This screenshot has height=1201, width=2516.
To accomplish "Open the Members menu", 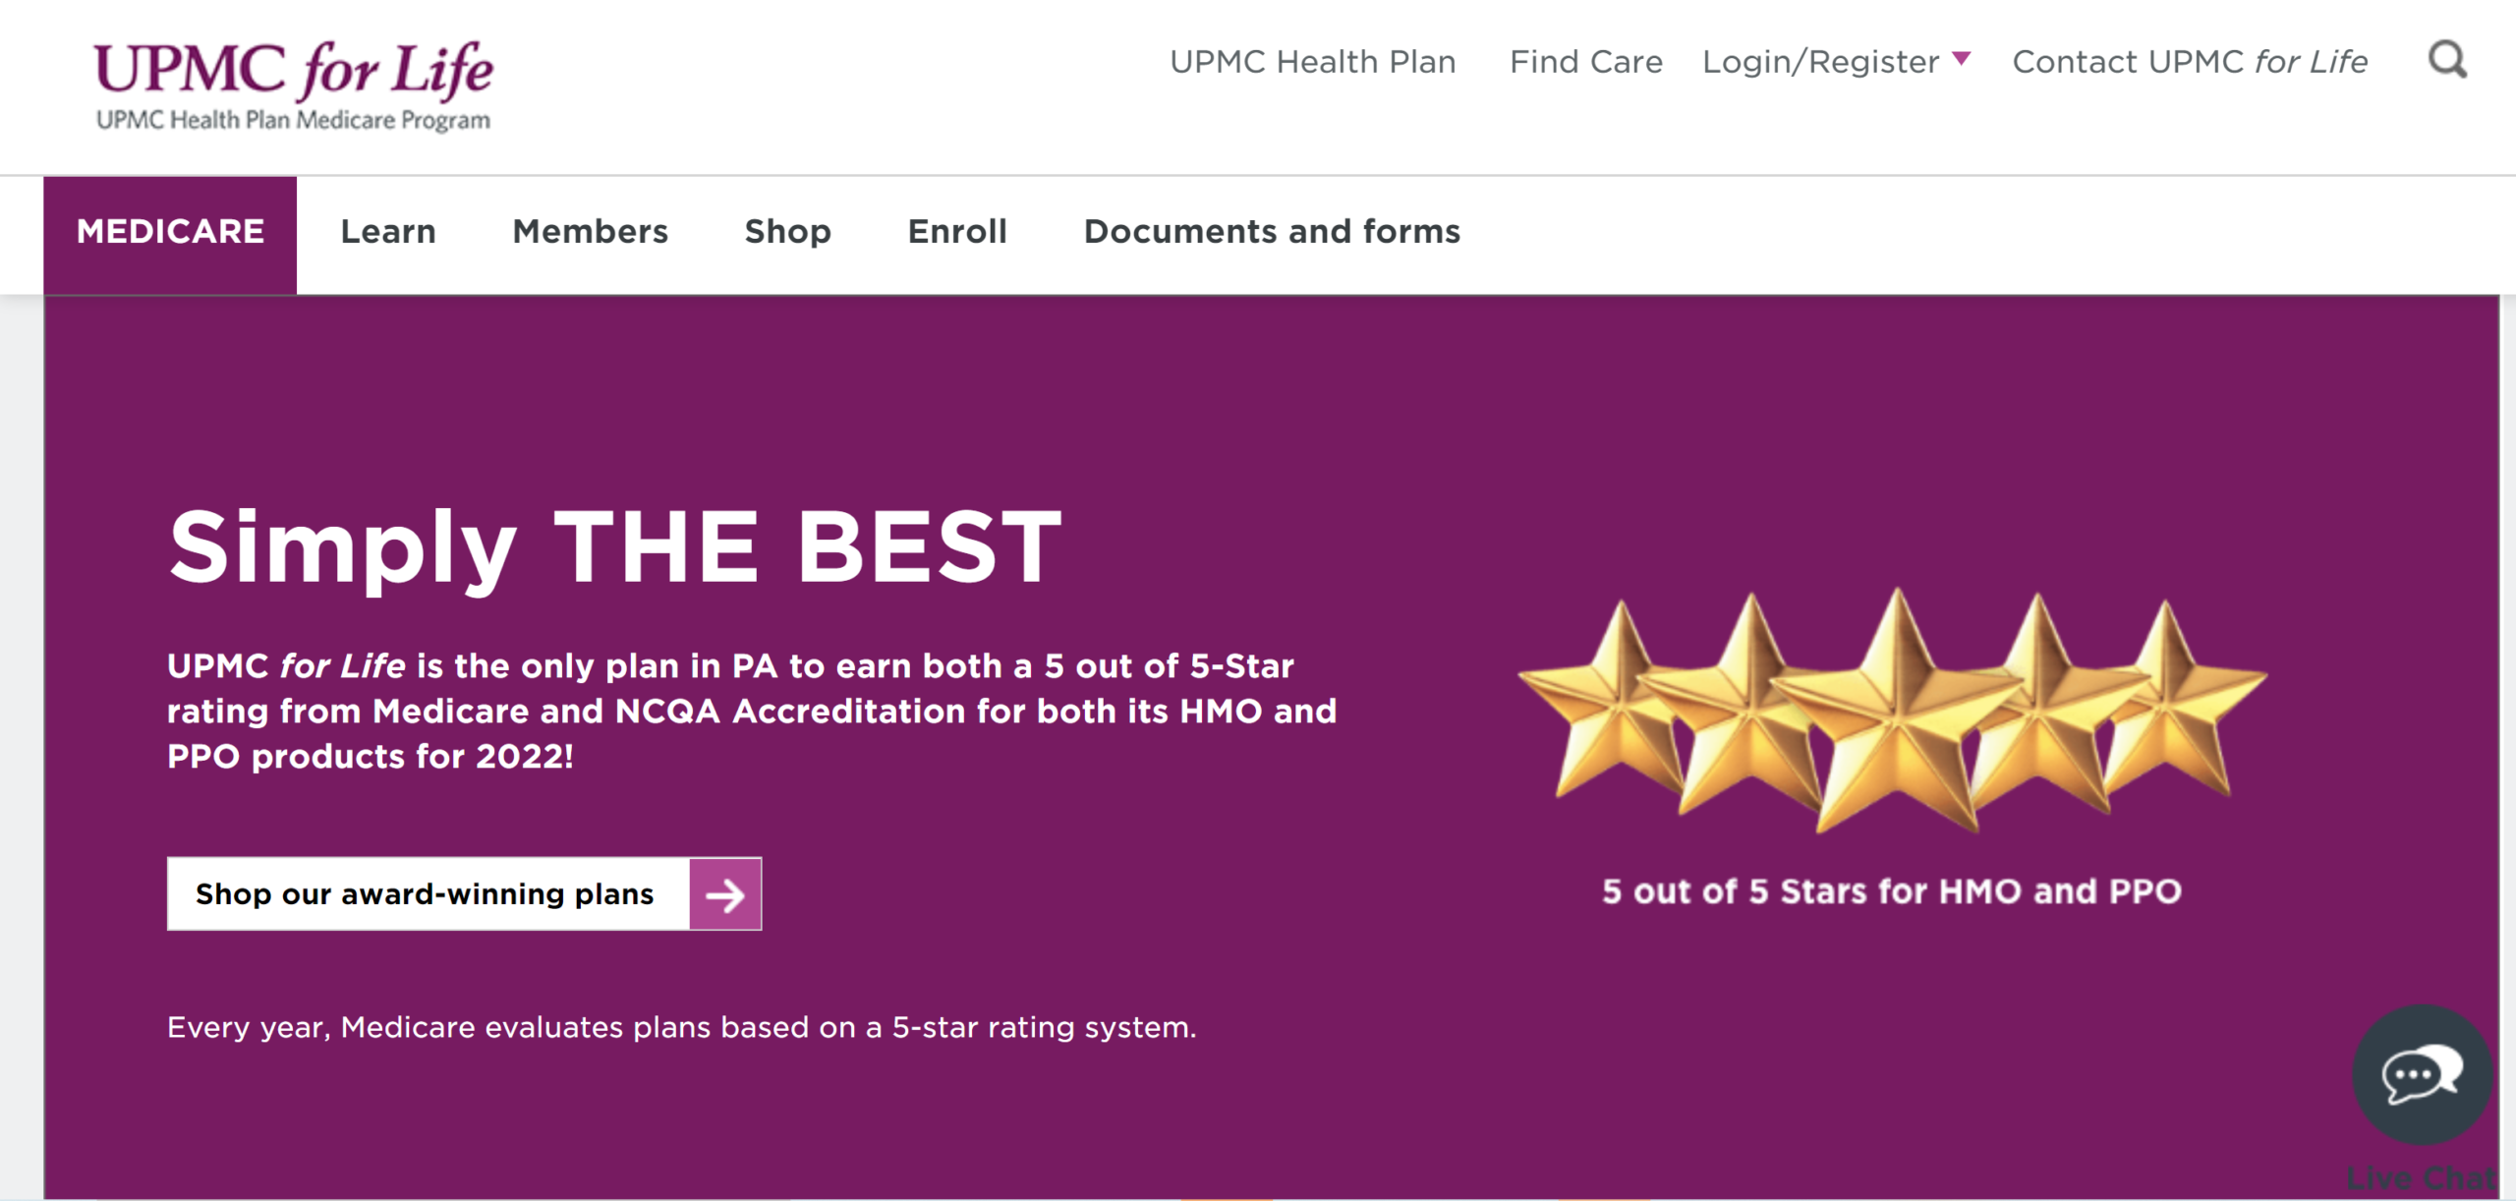I will [x=590, y=232].
